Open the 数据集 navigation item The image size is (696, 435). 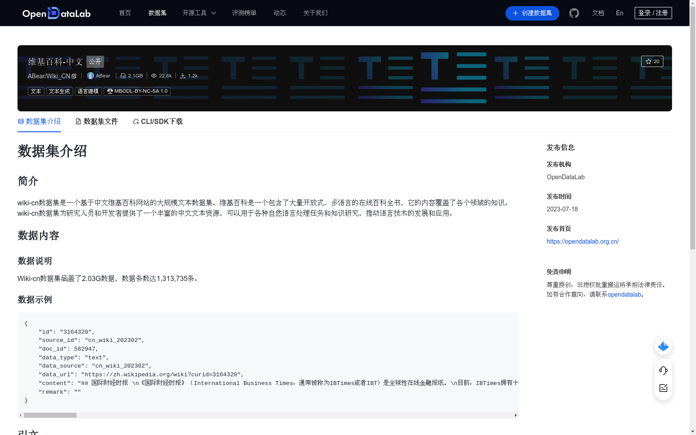[x=157, y=13]
